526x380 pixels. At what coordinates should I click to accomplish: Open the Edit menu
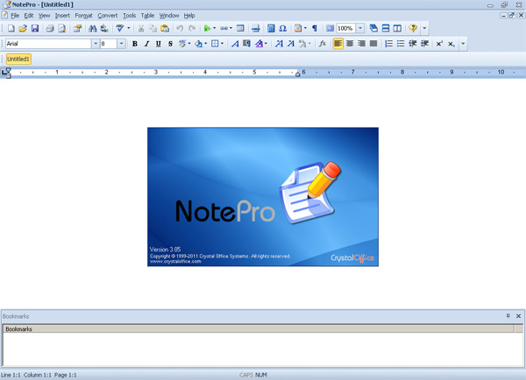29,16
